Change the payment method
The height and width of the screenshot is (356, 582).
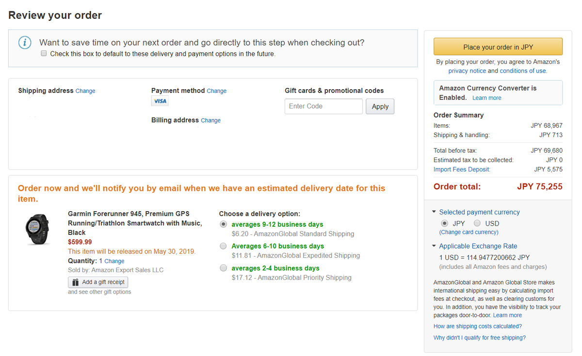[217, 91]
